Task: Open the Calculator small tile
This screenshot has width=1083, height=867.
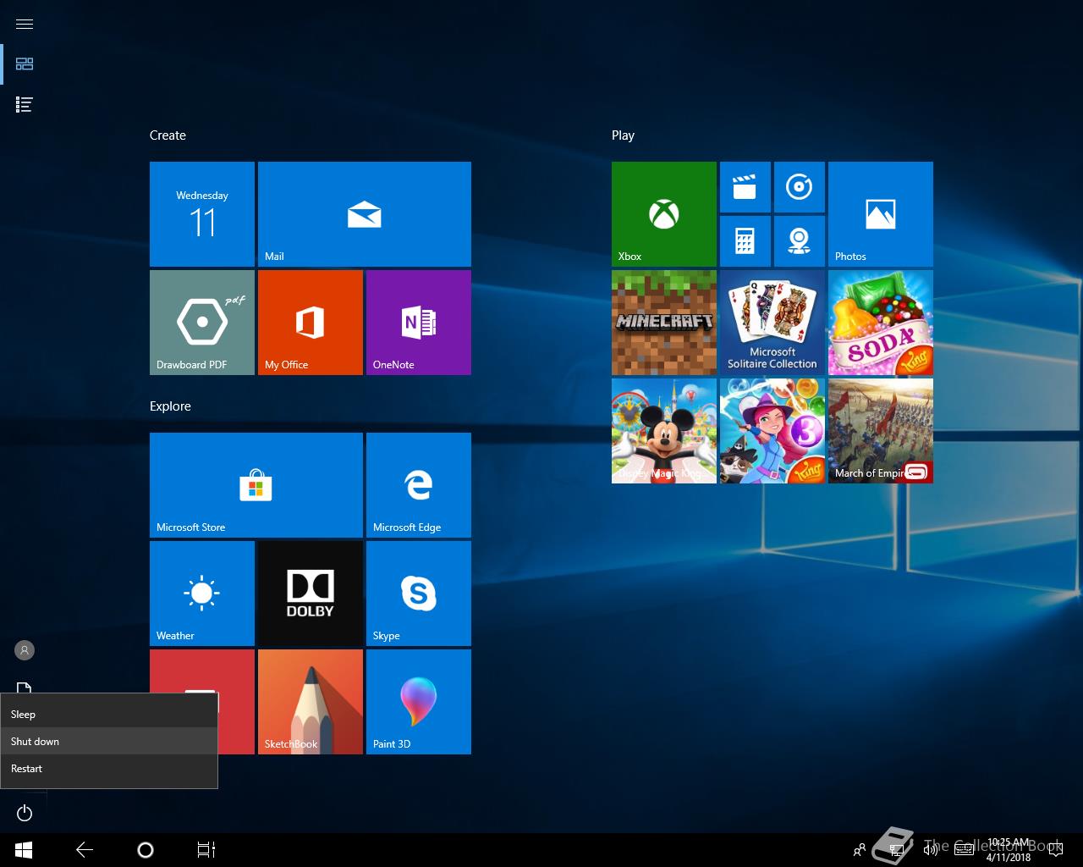Action: (745, 241)
